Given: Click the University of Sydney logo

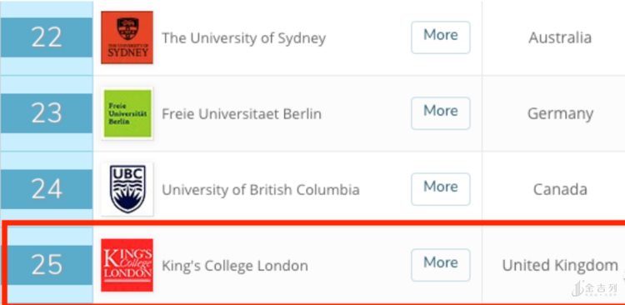Looking at the screenshot, I should (x=127, y=37).
